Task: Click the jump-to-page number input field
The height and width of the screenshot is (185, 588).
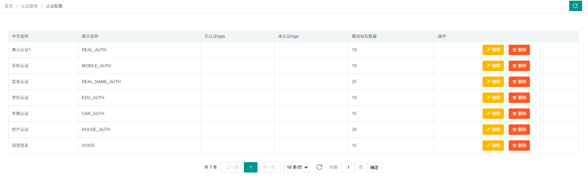Action: pyautogui.click(x=348, y=167)
